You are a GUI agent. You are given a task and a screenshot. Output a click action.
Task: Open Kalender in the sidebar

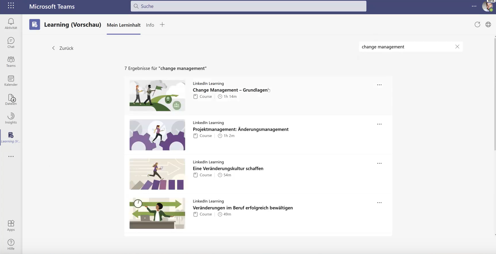tap(11, 81)
